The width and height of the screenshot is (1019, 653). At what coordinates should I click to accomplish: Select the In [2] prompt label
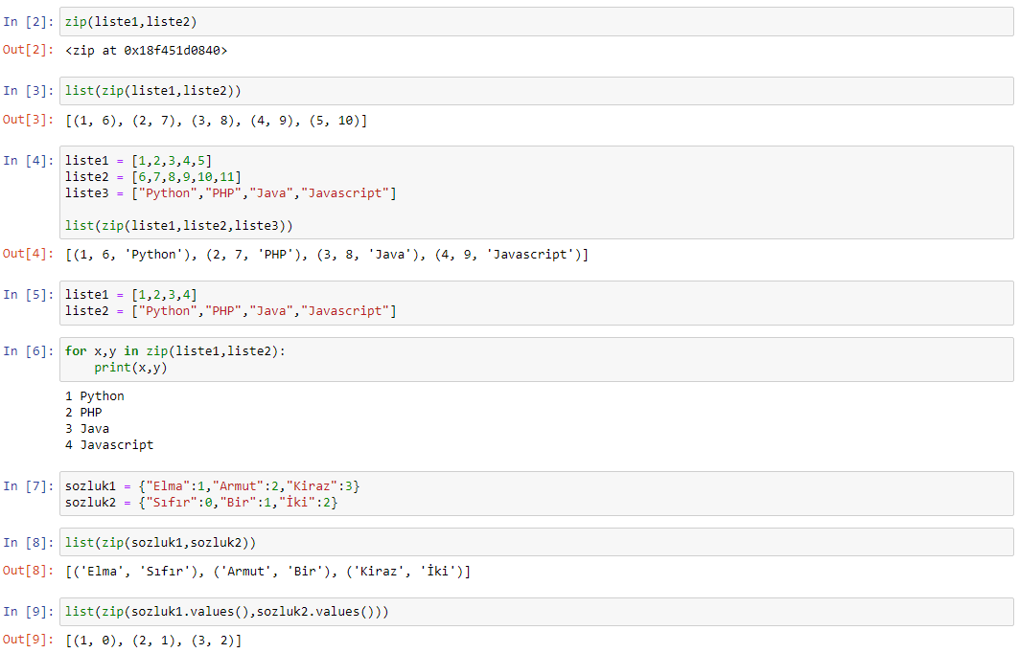click(x=28, y=21)
